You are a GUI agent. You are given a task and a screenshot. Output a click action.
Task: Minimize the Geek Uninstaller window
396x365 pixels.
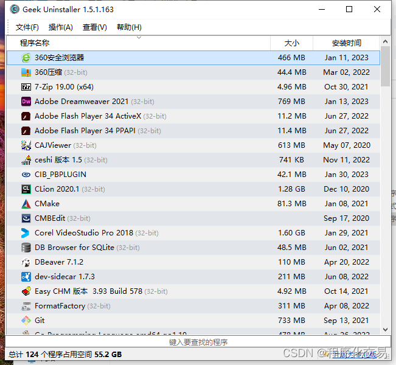click(322, 10)
